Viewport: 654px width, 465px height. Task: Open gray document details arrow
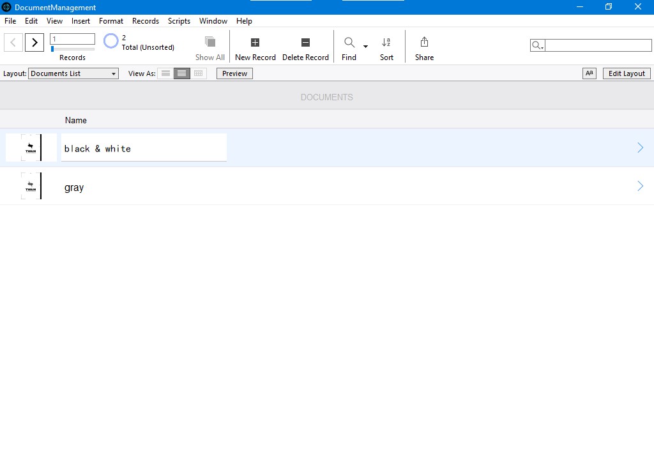(x=640, y=186)
